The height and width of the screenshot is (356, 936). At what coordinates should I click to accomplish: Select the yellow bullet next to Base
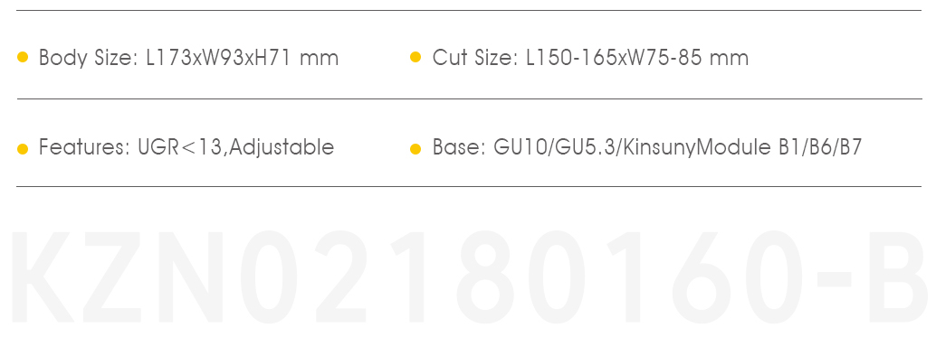pos(416,149)
